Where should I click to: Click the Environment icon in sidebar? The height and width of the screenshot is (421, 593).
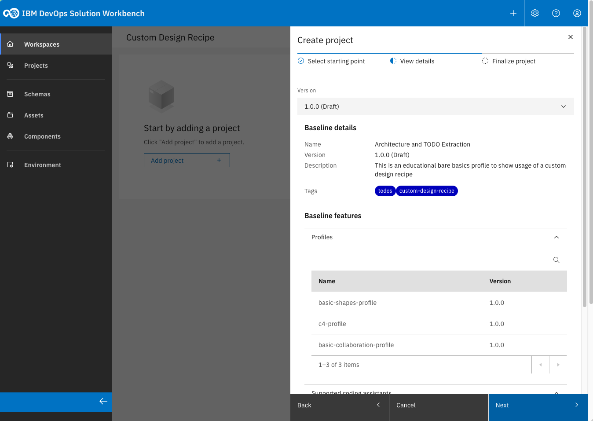(x=10, y=165)
